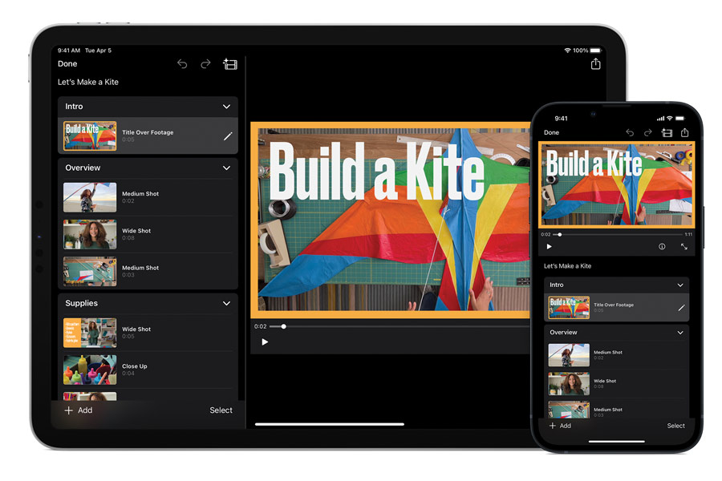Tap the plus icon beside Add on iPad
The image size is (722, 481).
coord(69,410)
